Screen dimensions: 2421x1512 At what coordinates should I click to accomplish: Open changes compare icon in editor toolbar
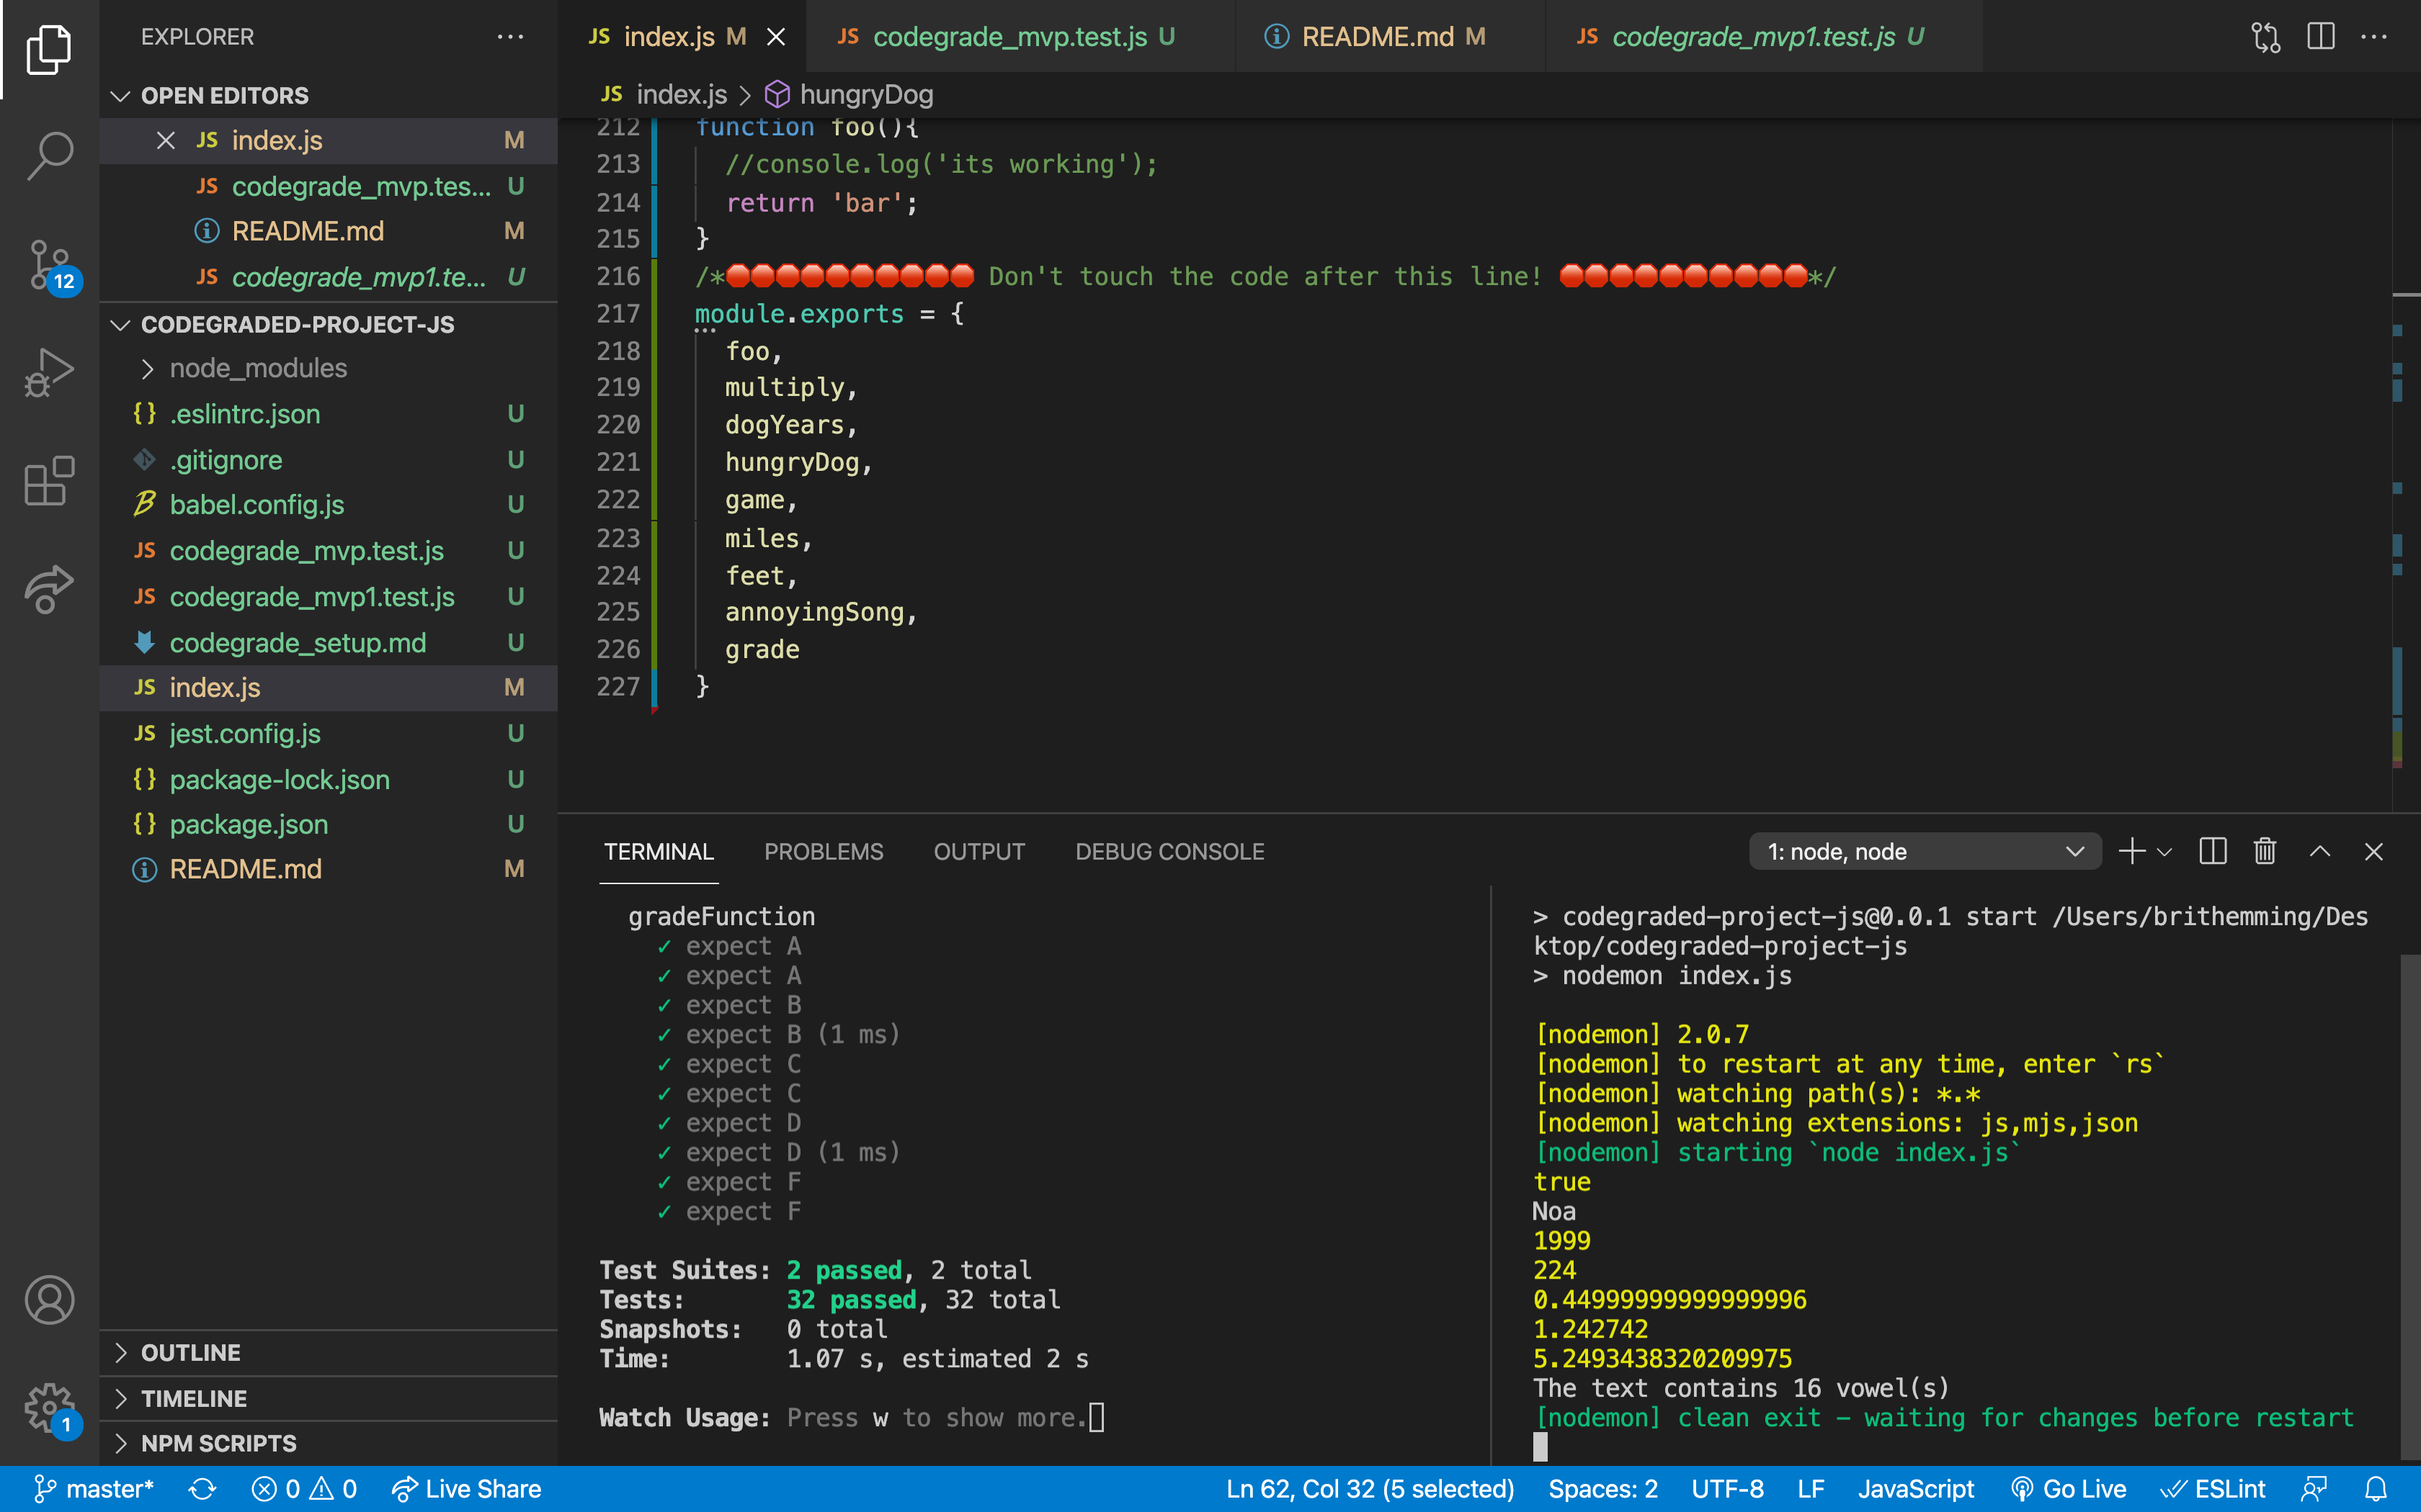click(2265, 37)
